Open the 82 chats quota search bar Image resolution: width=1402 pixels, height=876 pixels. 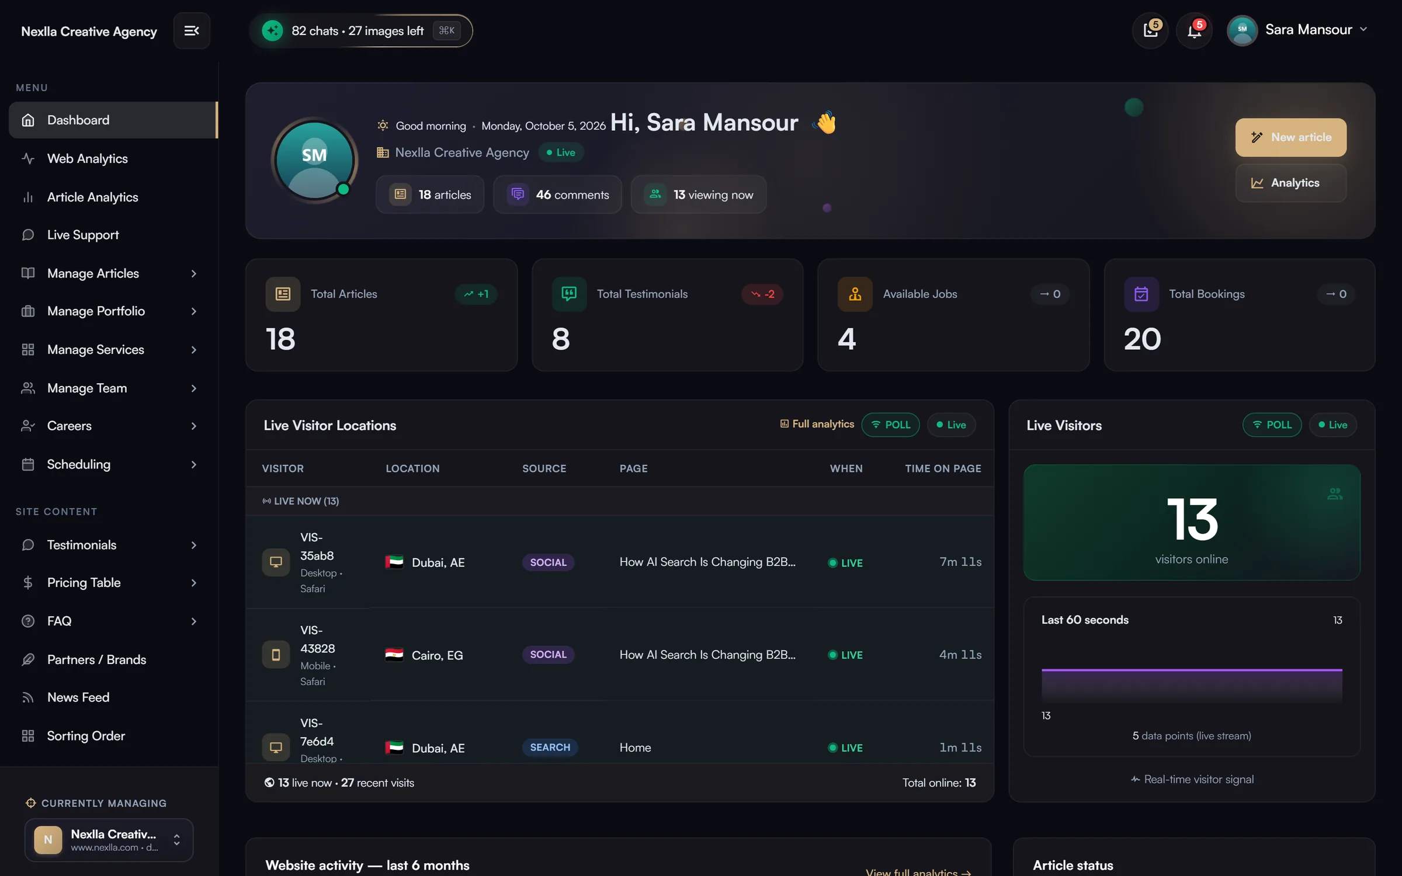point(360,30)
